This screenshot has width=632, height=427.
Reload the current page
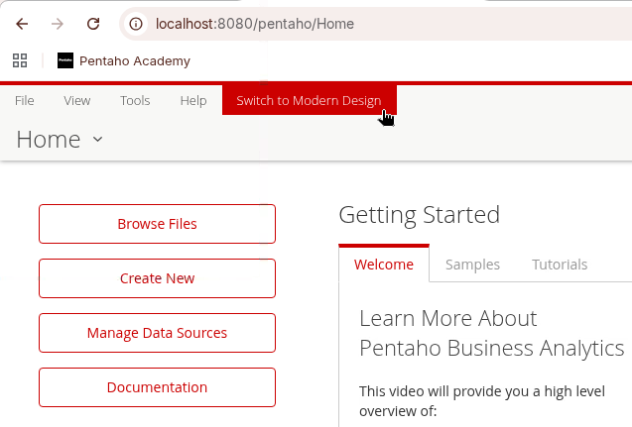pos(93,23)
